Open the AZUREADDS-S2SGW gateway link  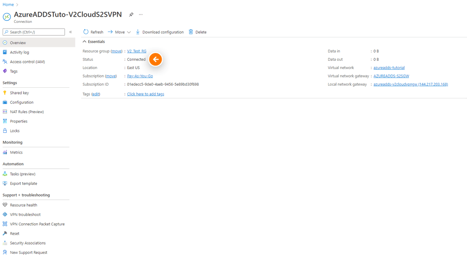(391, 76)
